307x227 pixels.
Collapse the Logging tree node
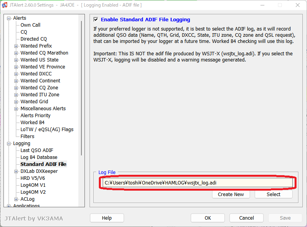click(9, 143)
